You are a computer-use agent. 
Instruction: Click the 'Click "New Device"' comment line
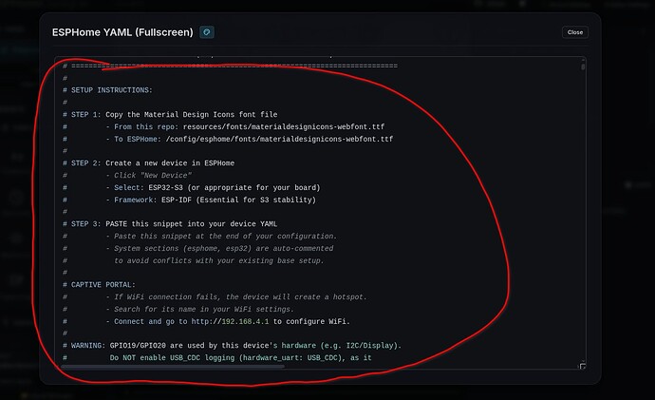tap(127, 175)
